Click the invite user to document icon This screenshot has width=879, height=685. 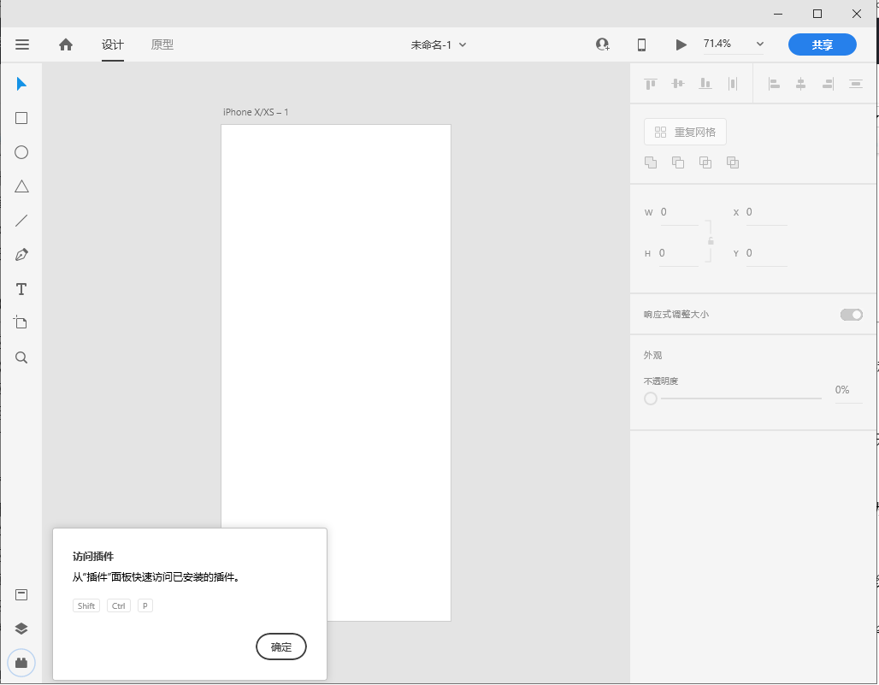click(603, 44)
